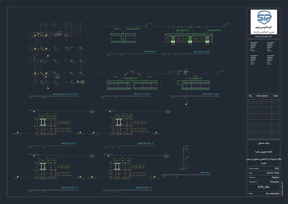Click the Author value in title block
Viewport: 288px width, 204px height.
coord(275,177)
